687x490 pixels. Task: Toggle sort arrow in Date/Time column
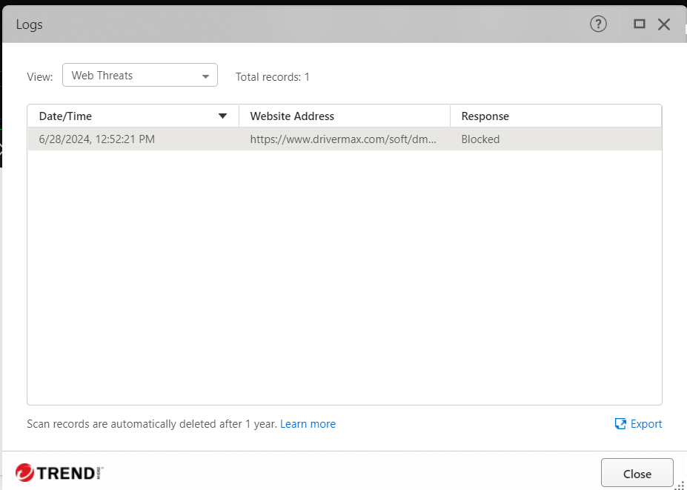tap(222, 116)
